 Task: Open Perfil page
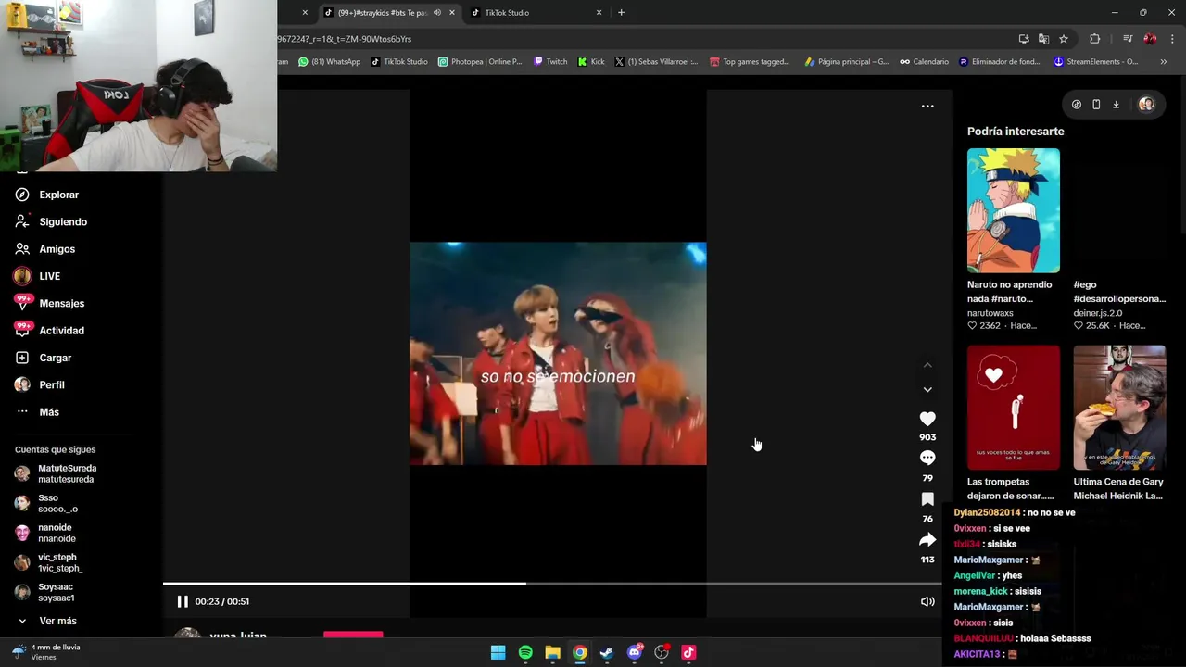click(51, 384)
